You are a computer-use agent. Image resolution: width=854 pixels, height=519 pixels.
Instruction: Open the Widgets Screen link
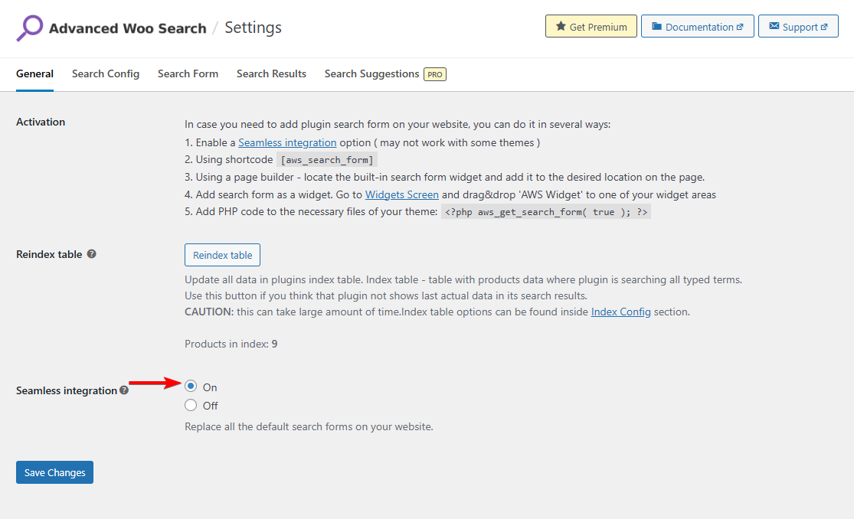click(x=401, y=194)
